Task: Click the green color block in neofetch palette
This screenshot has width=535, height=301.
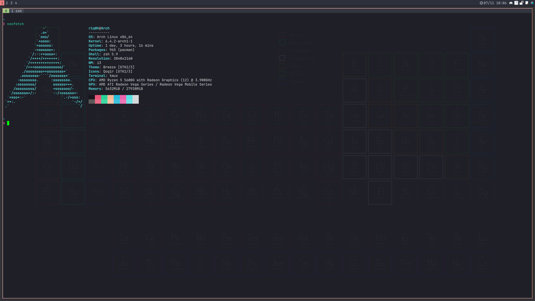Action: click(x=104, y=99)
